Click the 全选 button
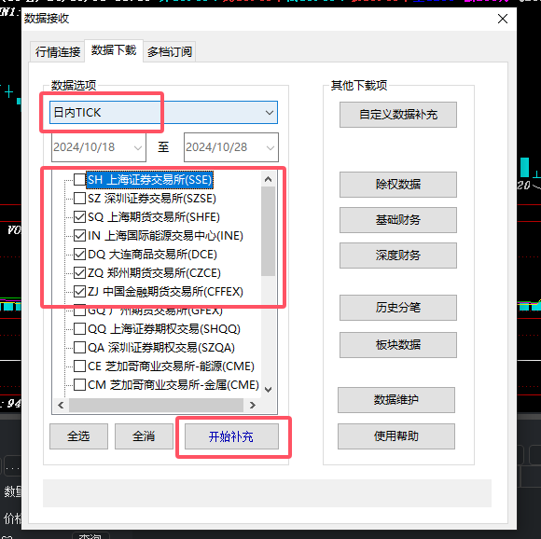Screen dimensions: 541x539 coord(78,436)
